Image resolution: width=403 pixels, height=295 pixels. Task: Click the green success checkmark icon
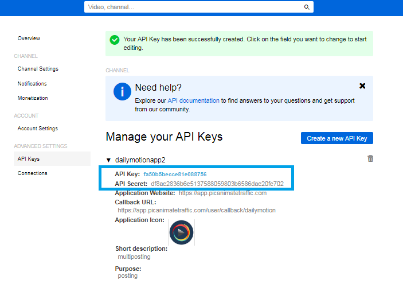click(115, 40)
